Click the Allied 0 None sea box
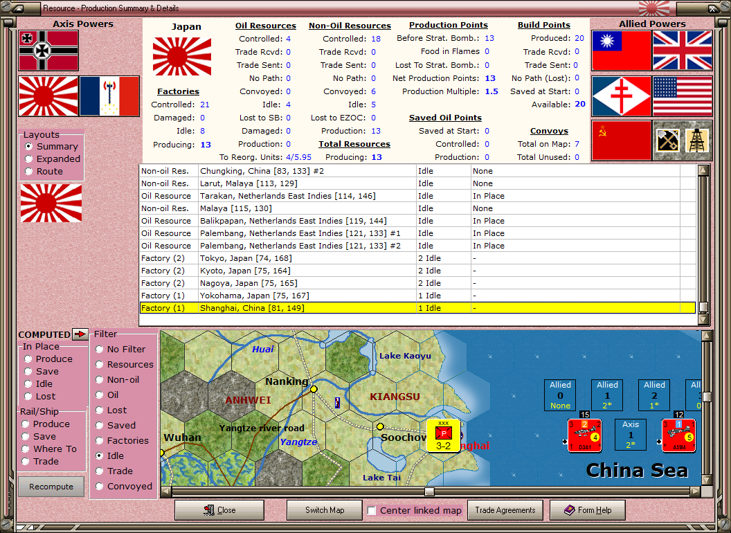The height and width of the screenshot is (533, 731). 560,395
